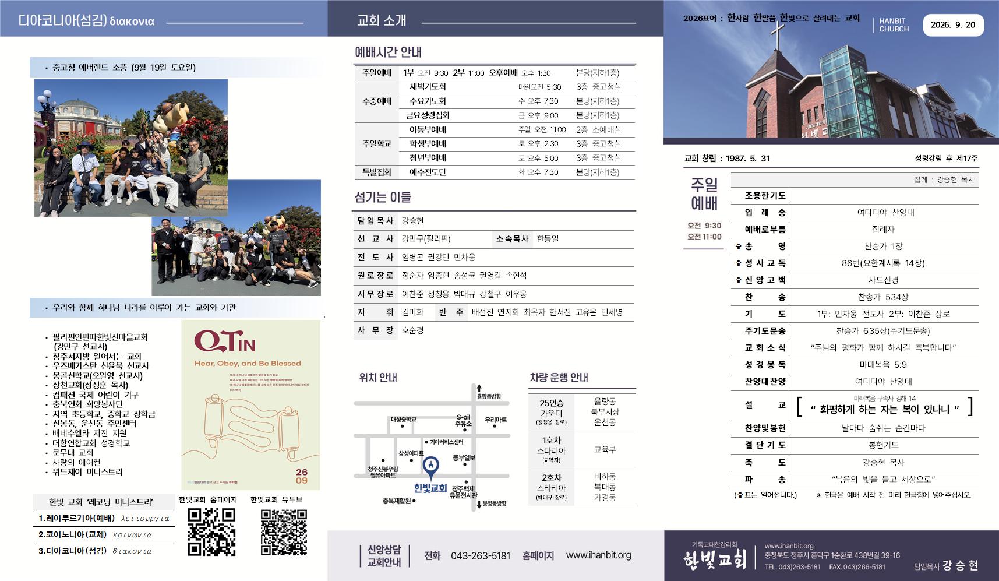Click the downward arrow to 봉명동방향

[x=479, y=504]
